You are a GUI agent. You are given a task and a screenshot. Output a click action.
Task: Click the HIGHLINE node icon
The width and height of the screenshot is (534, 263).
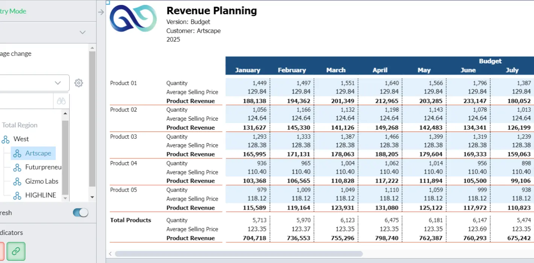(x=17, y=195)
